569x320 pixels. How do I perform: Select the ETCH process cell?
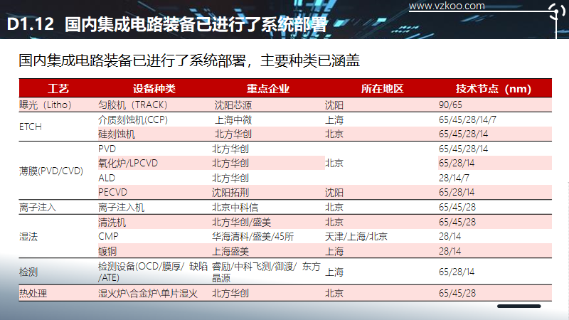coord(31,127)
